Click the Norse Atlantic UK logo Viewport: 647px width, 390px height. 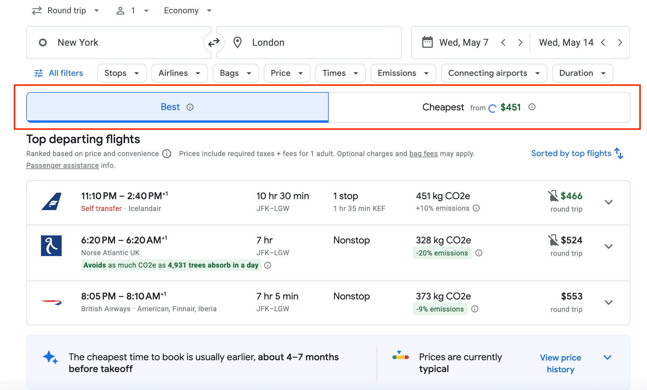tap(51, 246)
